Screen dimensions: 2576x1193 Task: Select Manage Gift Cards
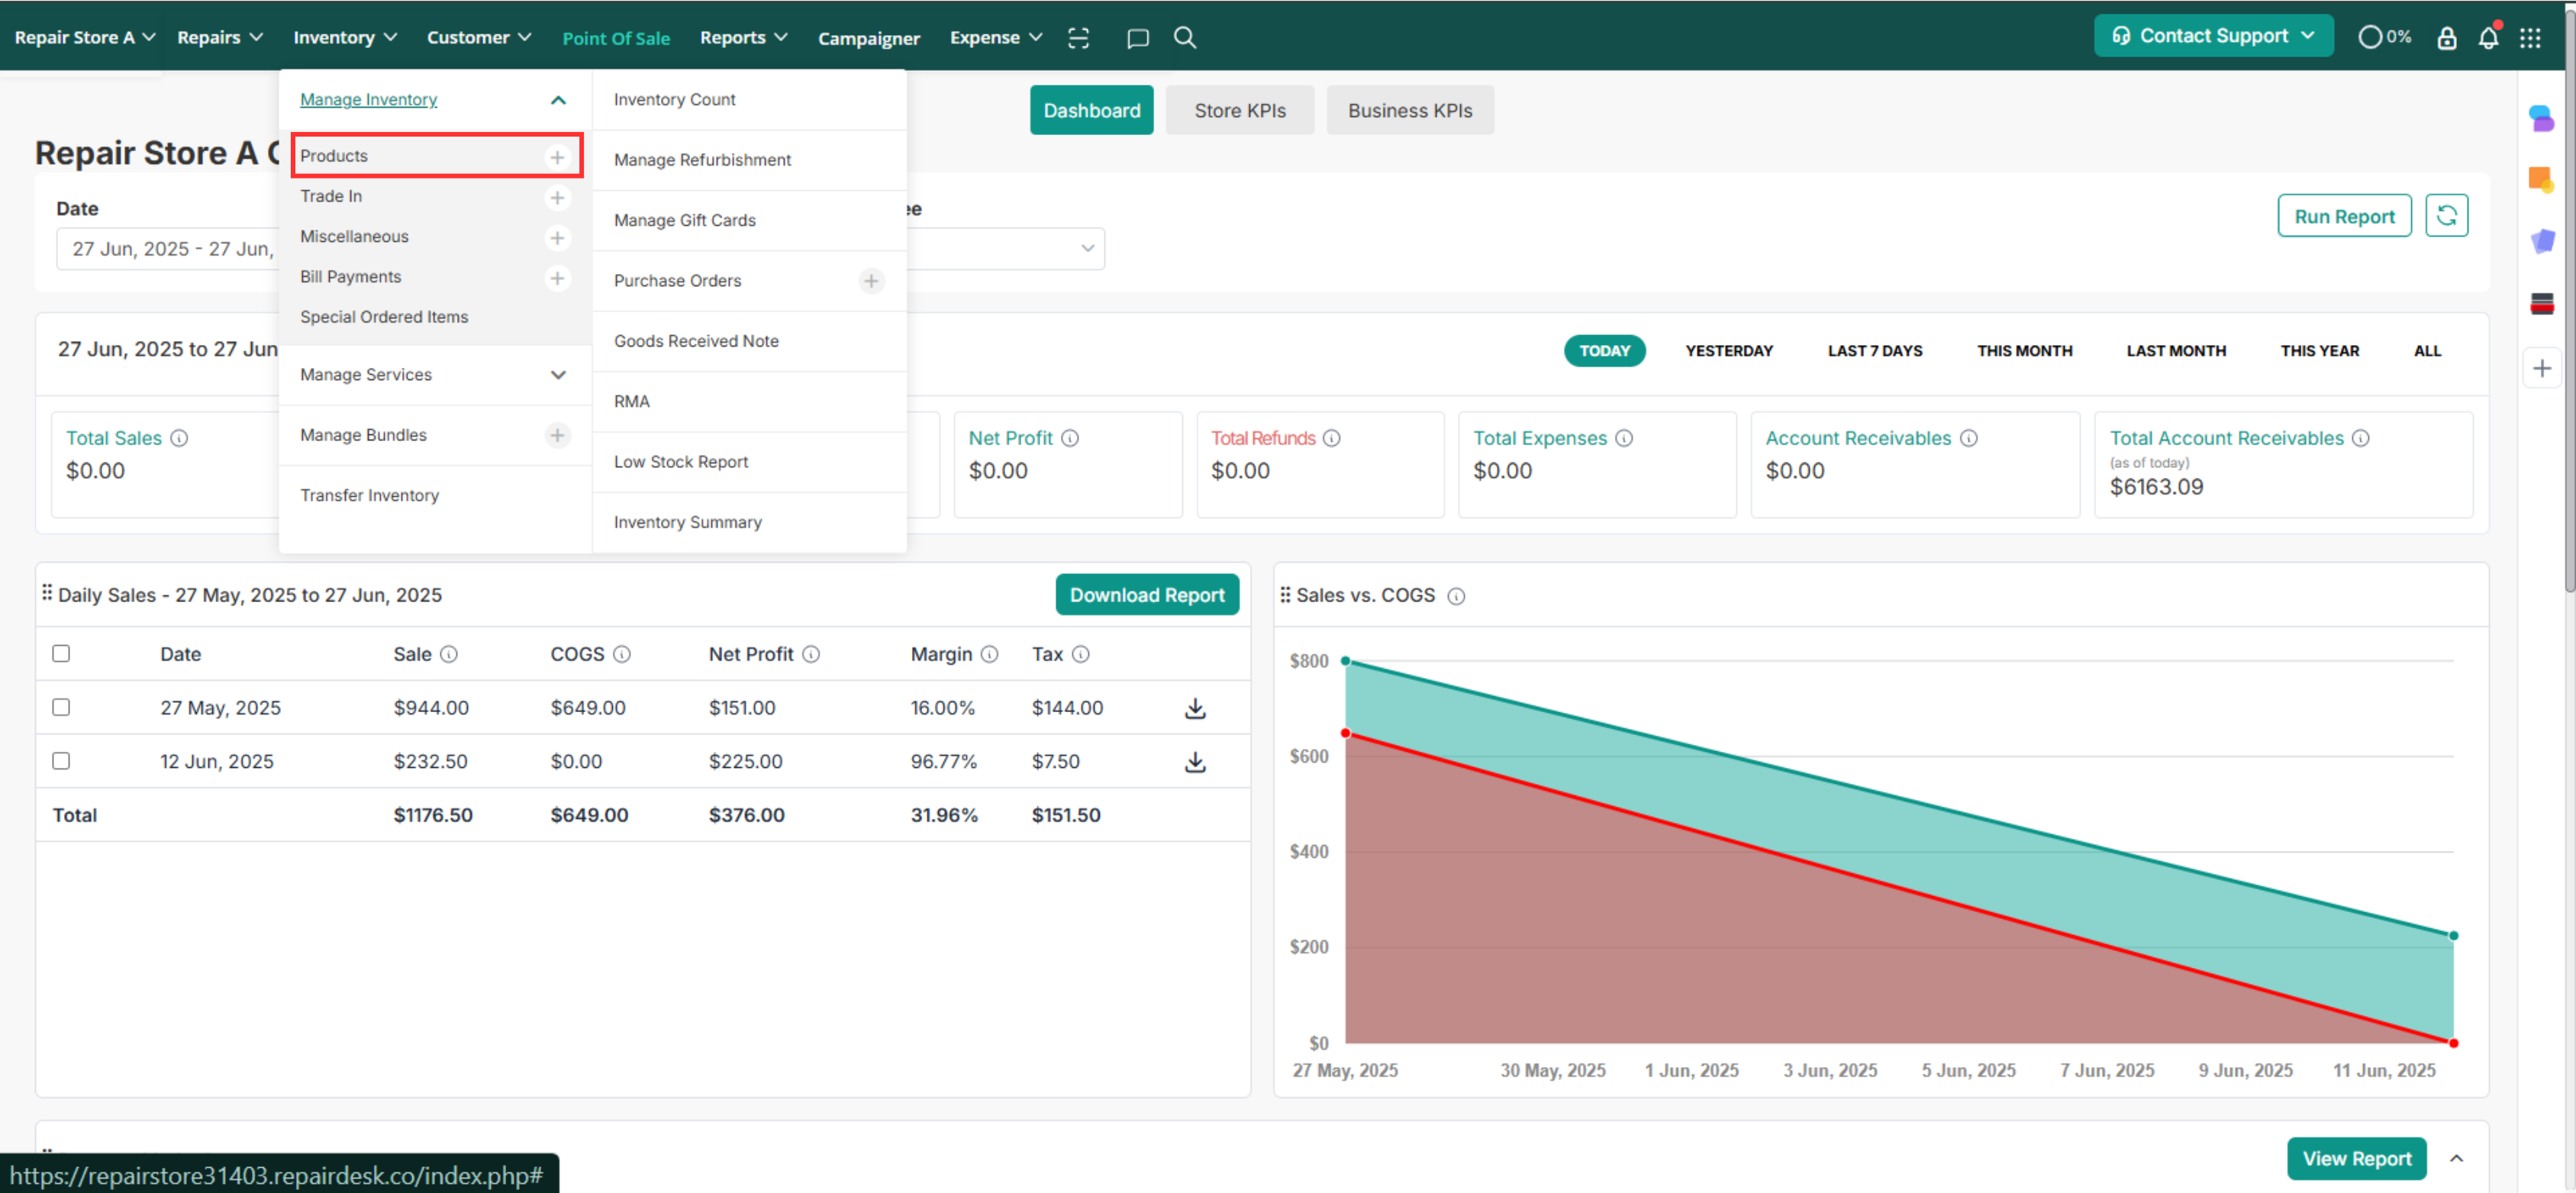684,221
